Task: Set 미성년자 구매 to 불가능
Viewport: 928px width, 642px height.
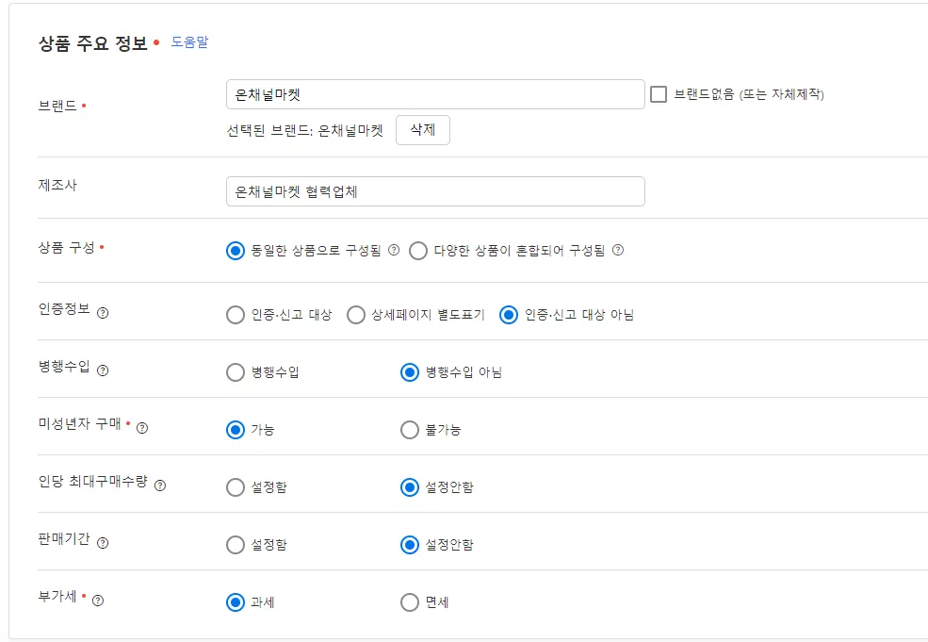Action: pyautogui.click(x=409, y=430)
